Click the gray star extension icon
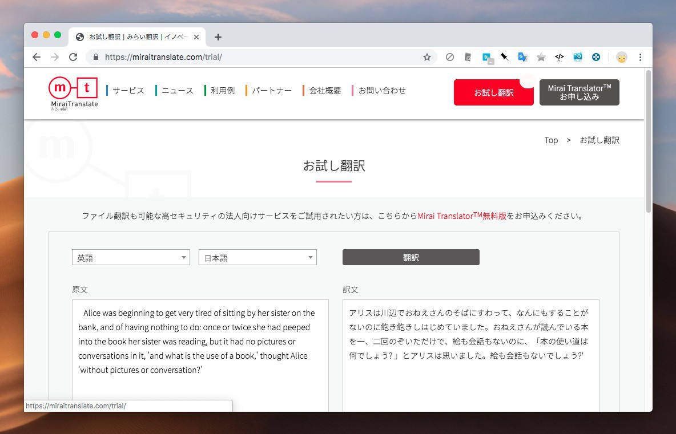Viewport: 676px width, 434px height. click(x=541, y=57)
